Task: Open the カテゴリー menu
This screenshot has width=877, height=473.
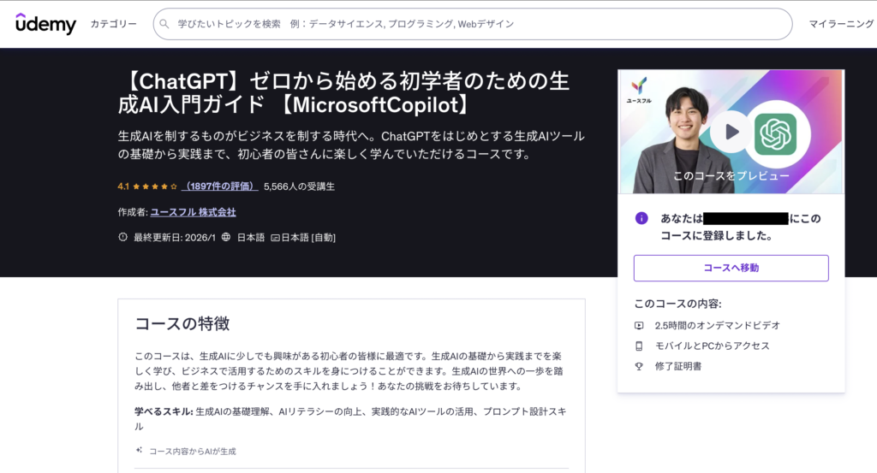Action: pyautogui.click(x=113, y=24)
